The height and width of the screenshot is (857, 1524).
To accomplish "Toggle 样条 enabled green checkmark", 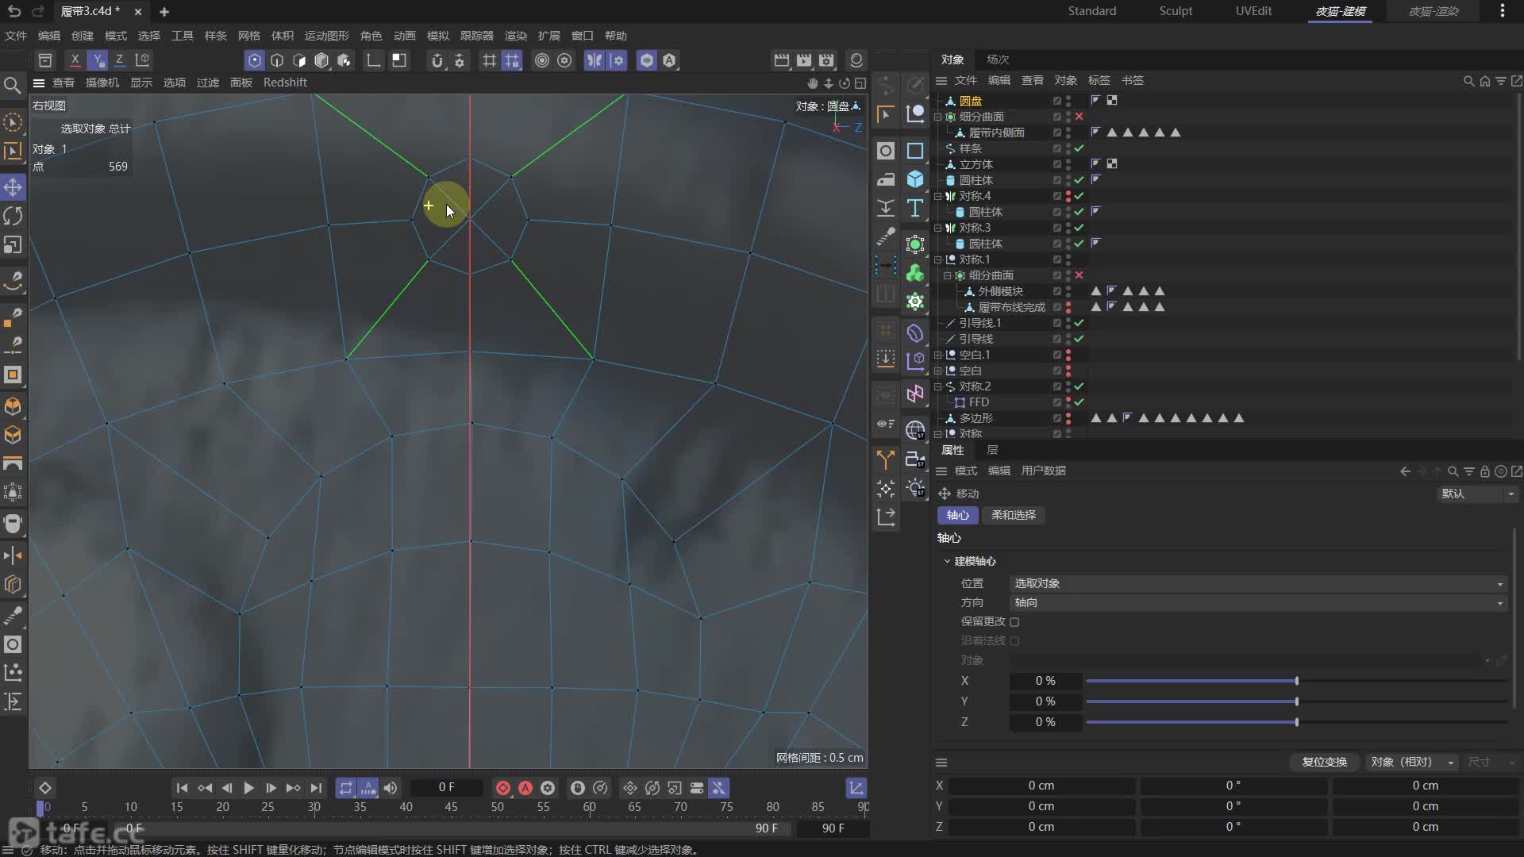I will [1079, 148].
